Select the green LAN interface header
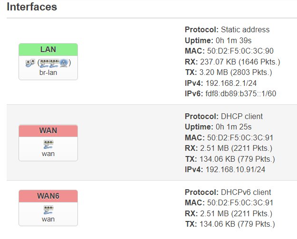The width and height of the screenshot is (297, 239). (x=48, y=49)
